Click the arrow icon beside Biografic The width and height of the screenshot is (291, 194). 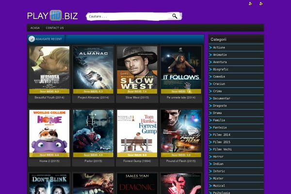pyautogui.click(x=210, y=69)
